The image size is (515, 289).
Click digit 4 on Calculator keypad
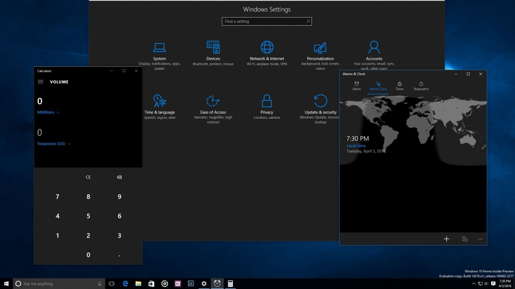pyautogui.click(x=58, y=216)
